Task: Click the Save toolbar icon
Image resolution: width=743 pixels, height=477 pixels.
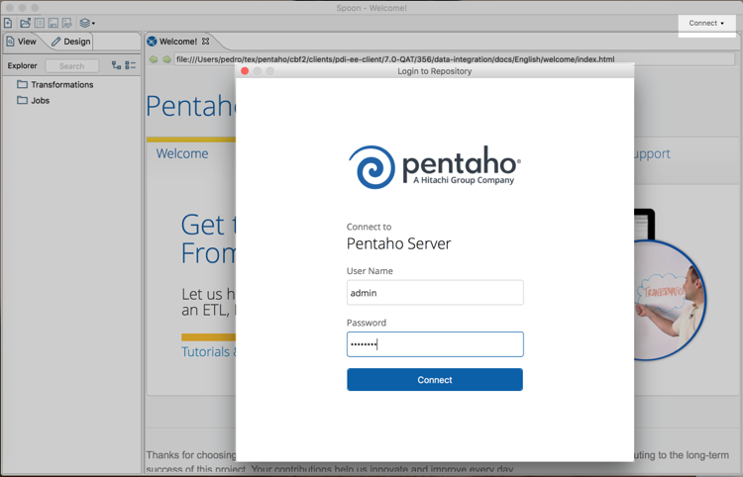Action: click(x=53, y=23)
